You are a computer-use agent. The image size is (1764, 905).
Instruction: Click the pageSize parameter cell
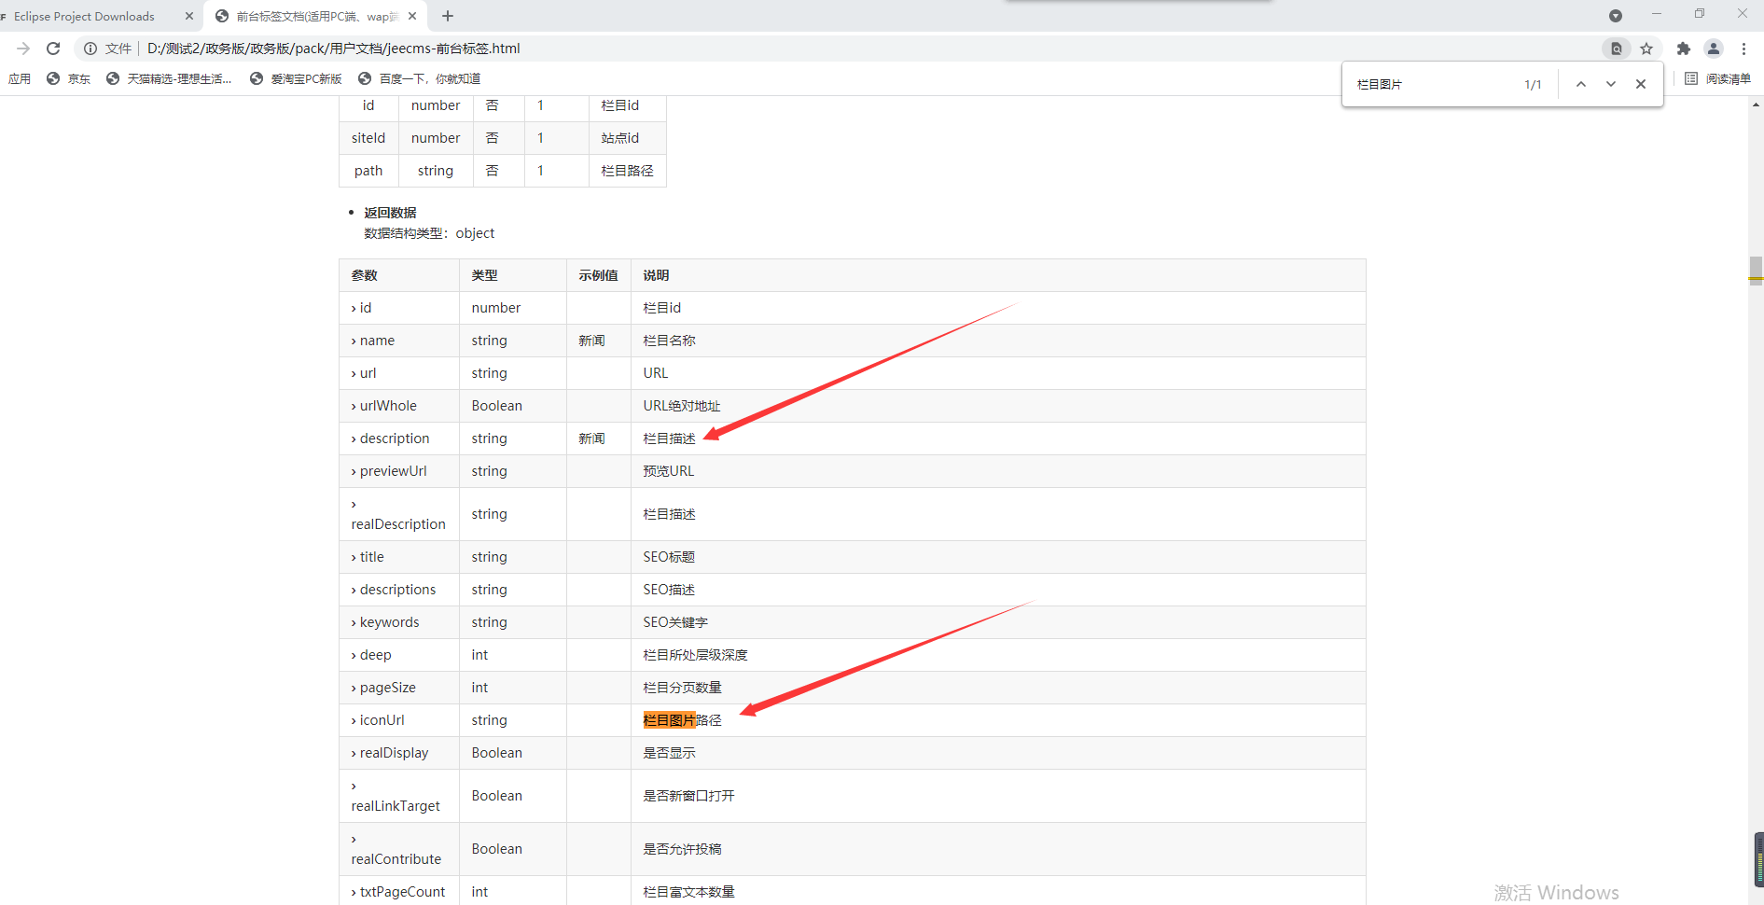(399, 688)
